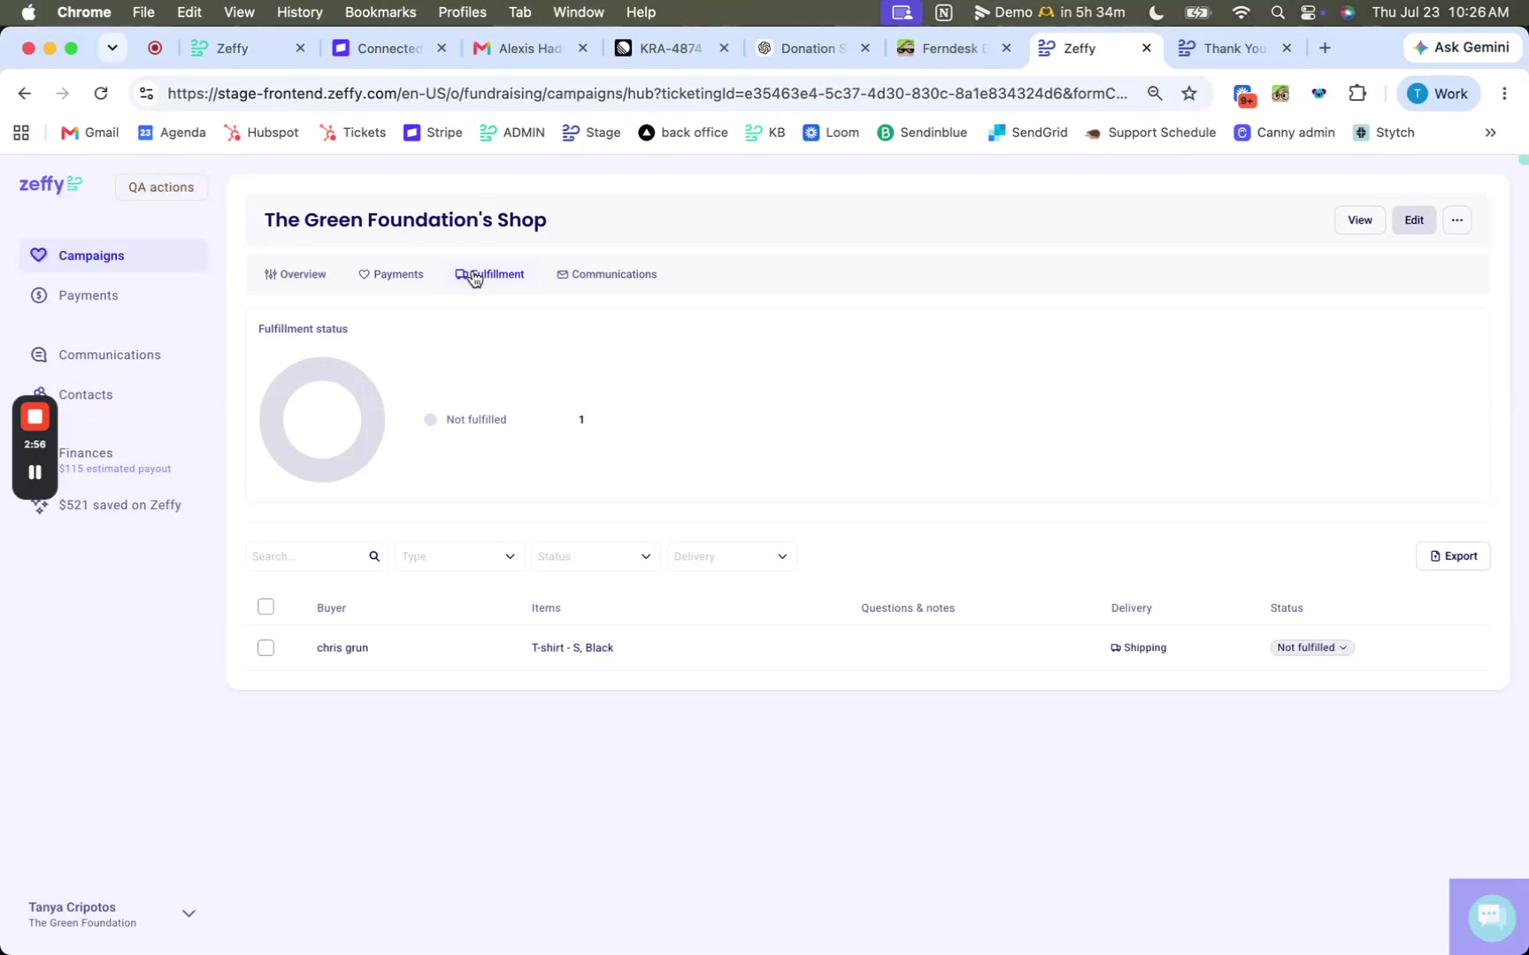This screenshot has height=955, width=1529.
Task: Go to Contacts in the sidebar
Action: click(85, 394)
